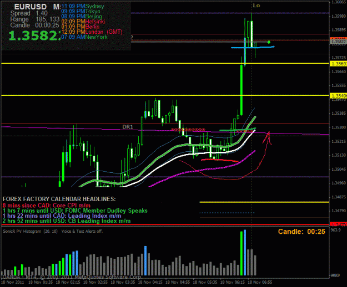Click the 18 Nov 03:35 time label

coord(123,282)
